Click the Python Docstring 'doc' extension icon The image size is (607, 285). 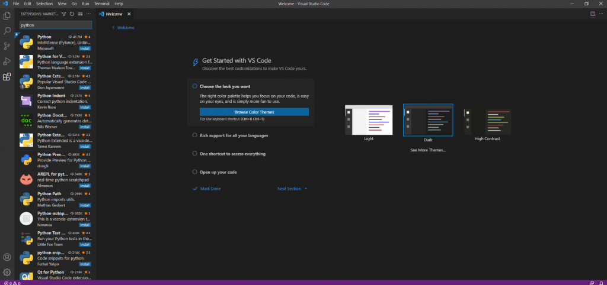(x=26, y=121)
